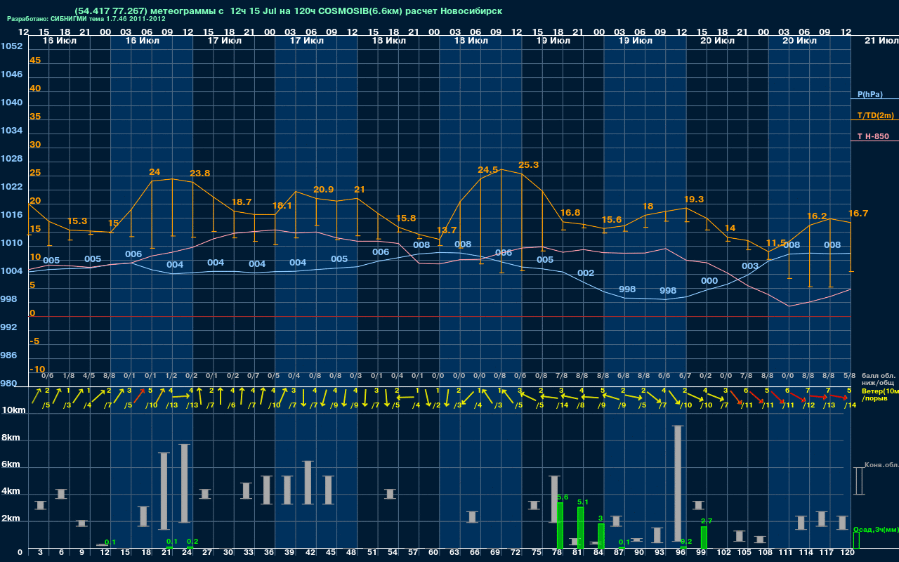The width and height of the screenshot is (899, 562).
Task: Click forecast hour 102 on bottom axis
Action: 724,554
